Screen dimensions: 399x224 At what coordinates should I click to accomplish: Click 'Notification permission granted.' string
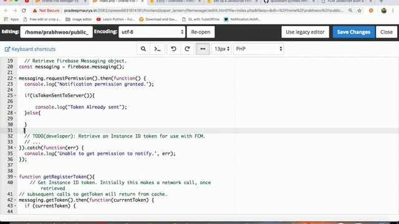pyautogui.click(x=102, y=84)
